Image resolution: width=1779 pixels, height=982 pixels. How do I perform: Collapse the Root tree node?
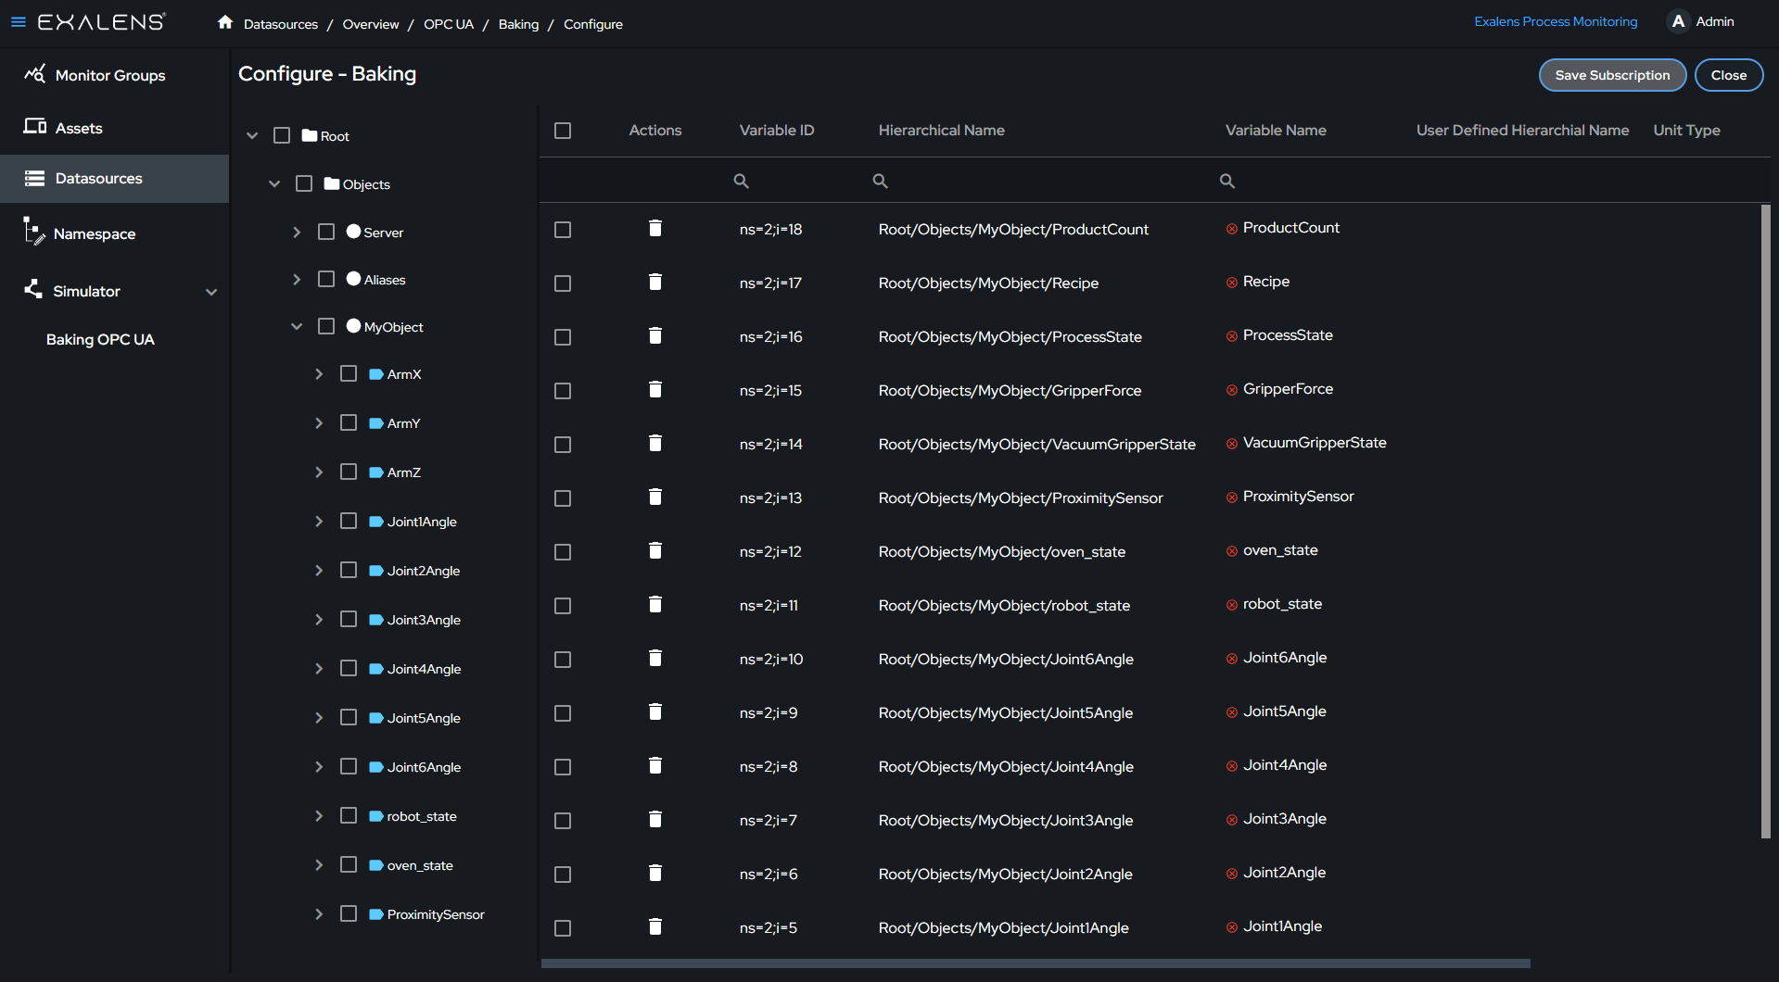[252, 135]
